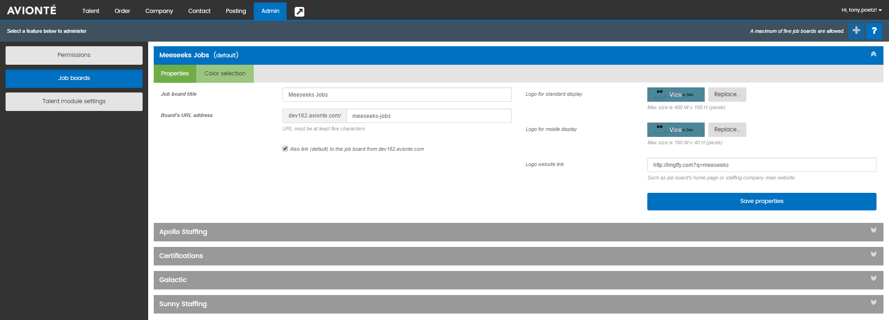
Task: Expand the Sunny Staffing section
Action: click(873, 302)
